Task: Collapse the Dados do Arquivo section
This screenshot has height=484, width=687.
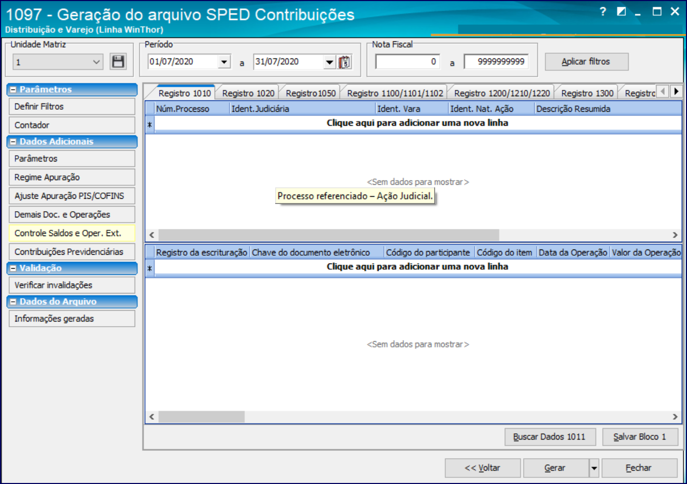Action: (13, 302)
